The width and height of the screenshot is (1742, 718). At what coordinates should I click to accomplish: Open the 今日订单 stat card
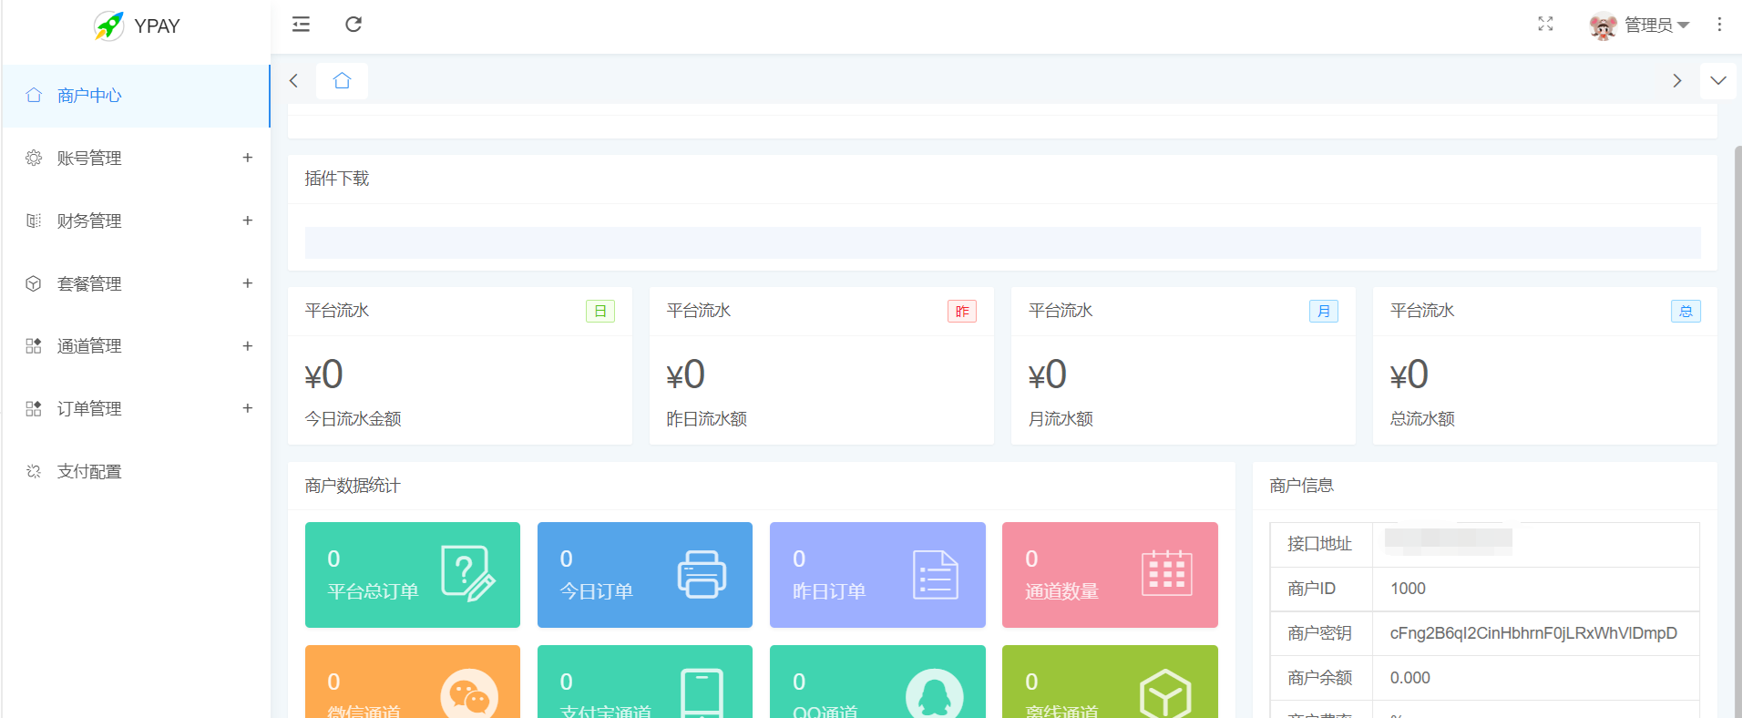645,575
